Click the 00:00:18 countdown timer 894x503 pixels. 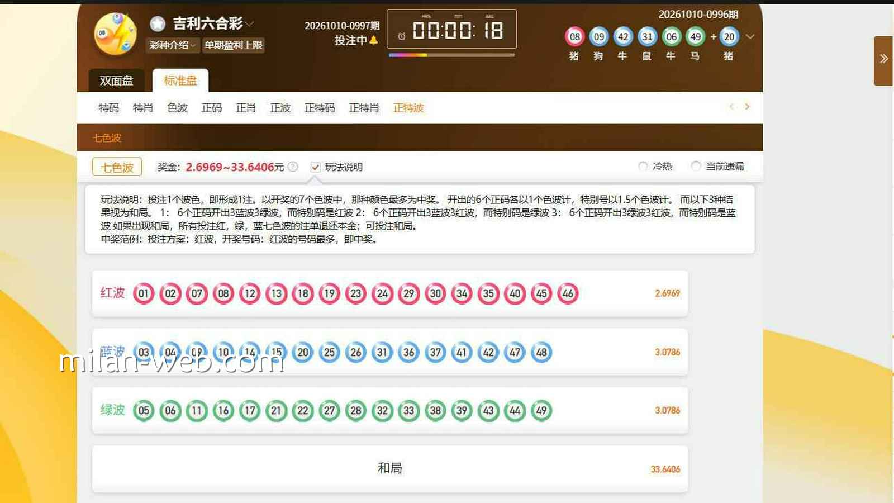click(458, 30)
